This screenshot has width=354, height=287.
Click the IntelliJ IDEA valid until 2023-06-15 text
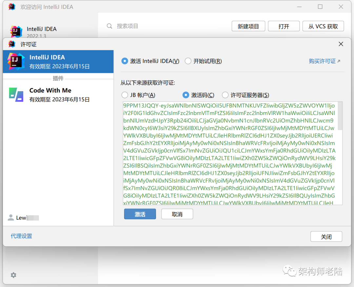click(x=60, y=66)
